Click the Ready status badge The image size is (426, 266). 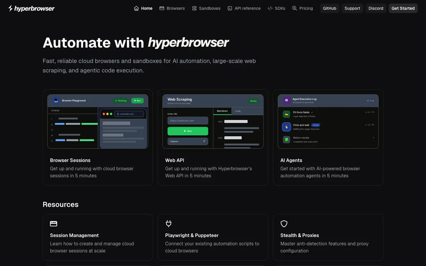coord(253,101)
